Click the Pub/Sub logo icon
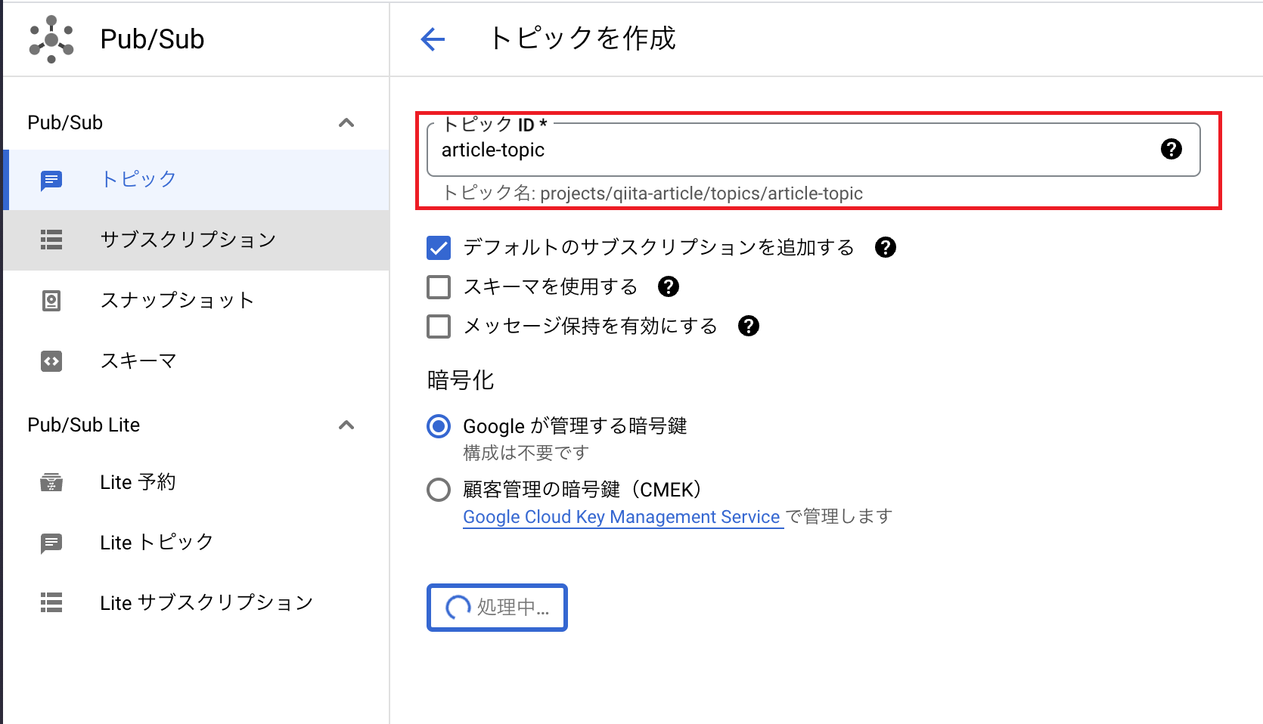The height and width of the screenshot is (724, 1263). pos(50,39)
